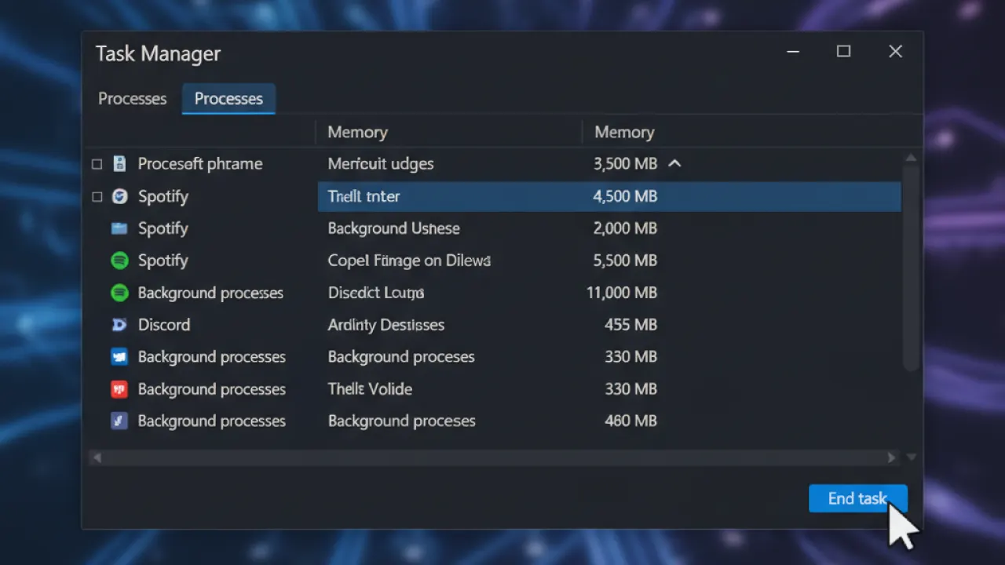Click the 330 MB value in the Thellt Volide row
The image size is (1005, 565).
[630, 389]
